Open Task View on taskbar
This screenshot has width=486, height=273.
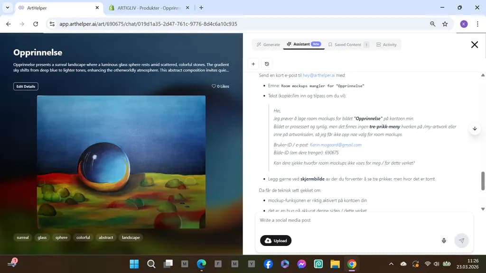(x=168, y=264)
